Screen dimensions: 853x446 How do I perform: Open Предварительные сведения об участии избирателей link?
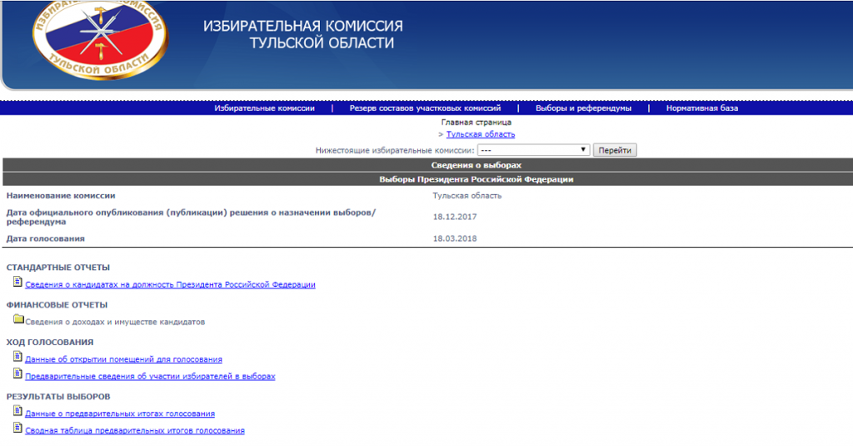click(150, 377)
